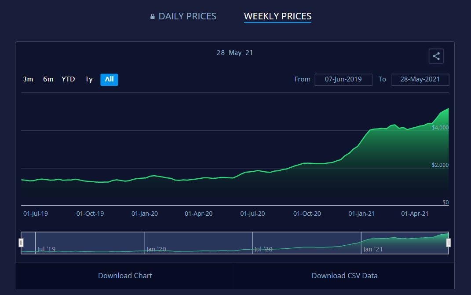Show the 1y price range
The height and width of the screenshot is (295, 471).
89,79
